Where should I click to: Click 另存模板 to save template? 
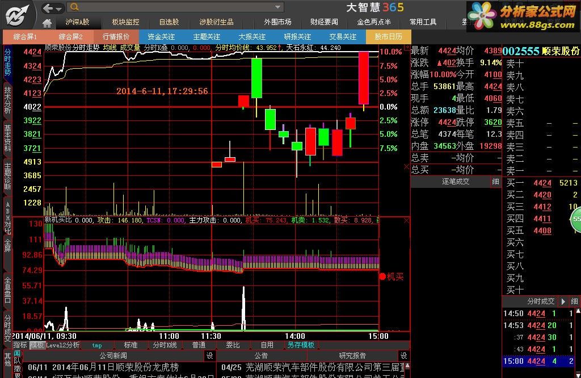pos(301,345)
